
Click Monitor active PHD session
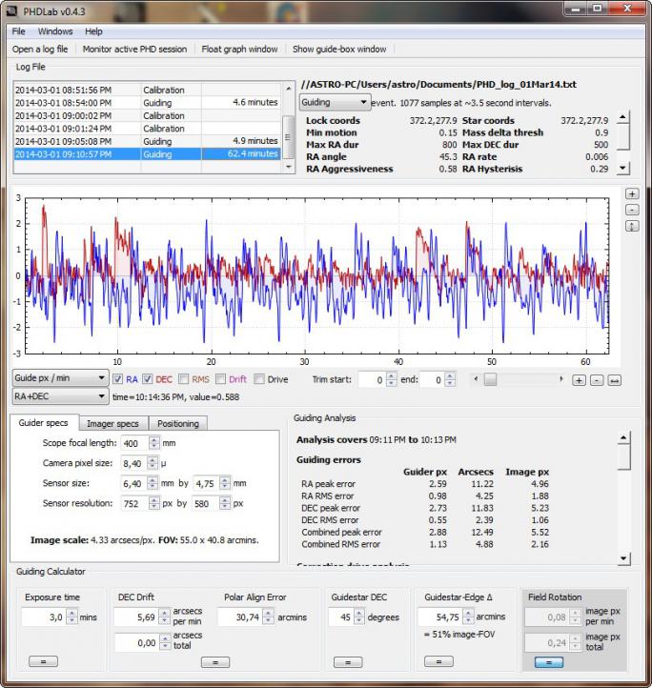click(134, 50)
